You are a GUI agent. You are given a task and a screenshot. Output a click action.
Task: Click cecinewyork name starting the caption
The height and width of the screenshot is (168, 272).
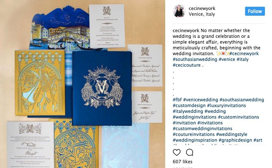point(186,30)
